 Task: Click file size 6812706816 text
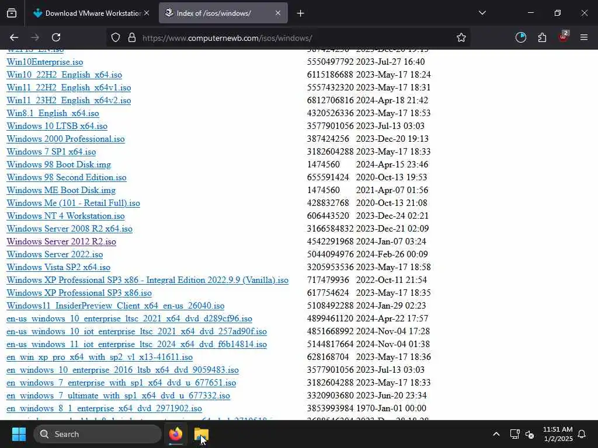click(331, 100)
